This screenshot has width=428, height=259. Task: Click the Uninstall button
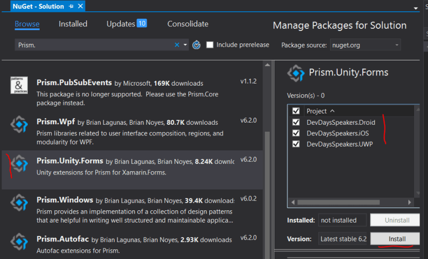click(395, 220)
